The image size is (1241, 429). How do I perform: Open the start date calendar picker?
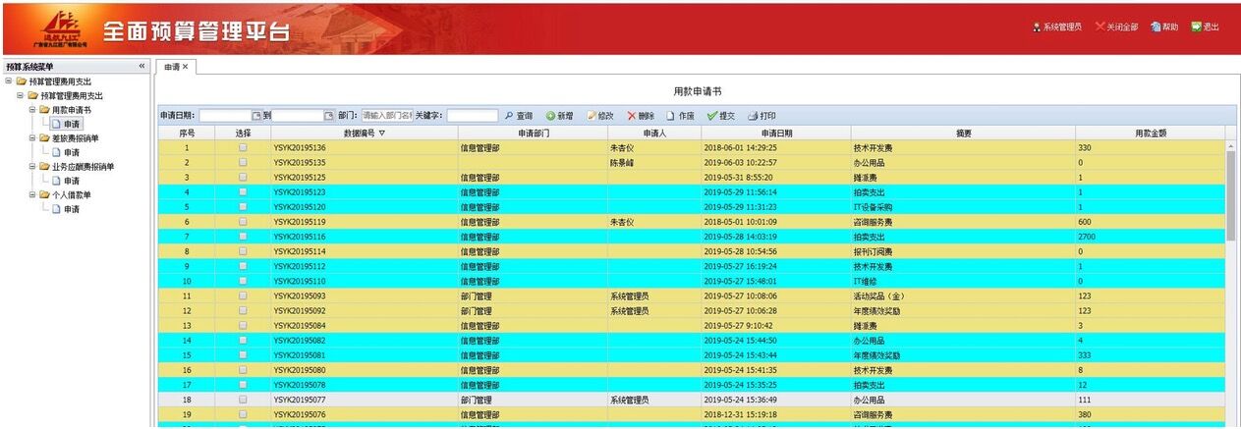(256, 116)
